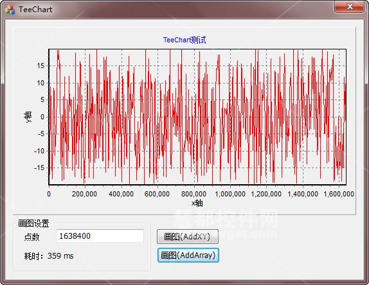
Task: Click x-axis label 200,000
Action: 84,194
